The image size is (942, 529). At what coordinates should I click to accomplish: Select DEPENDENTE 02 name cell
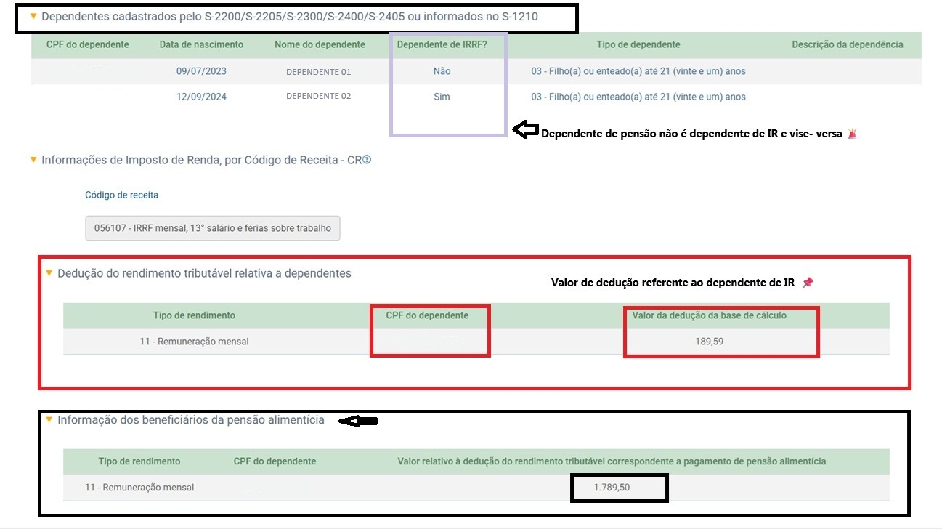point(319,97)
